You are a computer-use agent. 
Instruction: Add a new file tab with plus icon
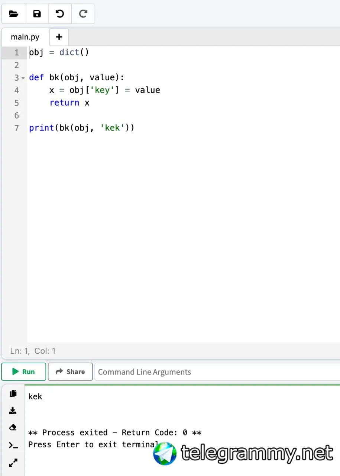59,37
